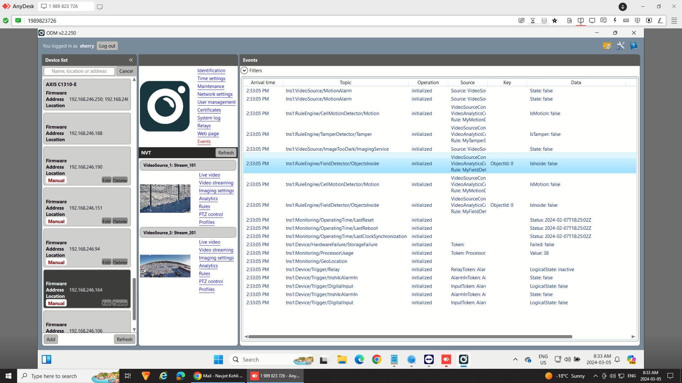Click AnyDesk lightning actions icon

[615, 21]
